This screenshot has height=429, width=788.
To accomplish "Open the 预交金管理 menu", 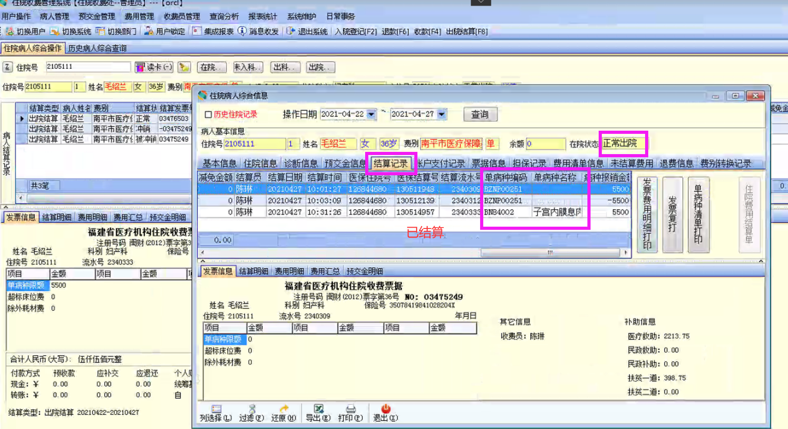I will (x=96, y=16).
